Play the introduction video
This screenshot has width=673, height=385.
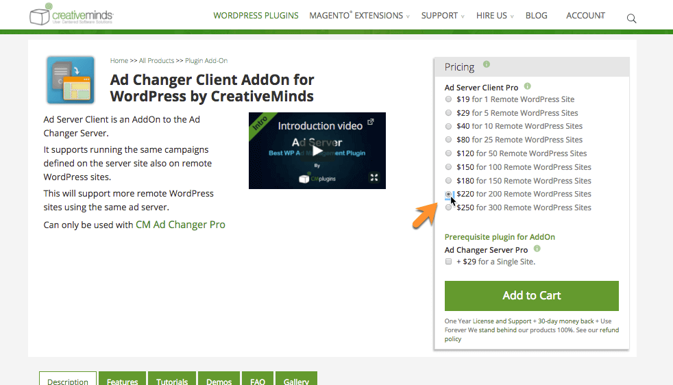tap(317, 151)
